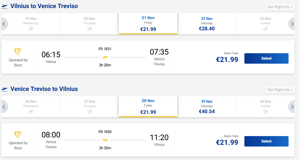Image resolution: width=299 pixels, height=160 pixels.
Task: Click Ryanair harp logo on FR 1830 flight
Action: click(x=18, y=135)
